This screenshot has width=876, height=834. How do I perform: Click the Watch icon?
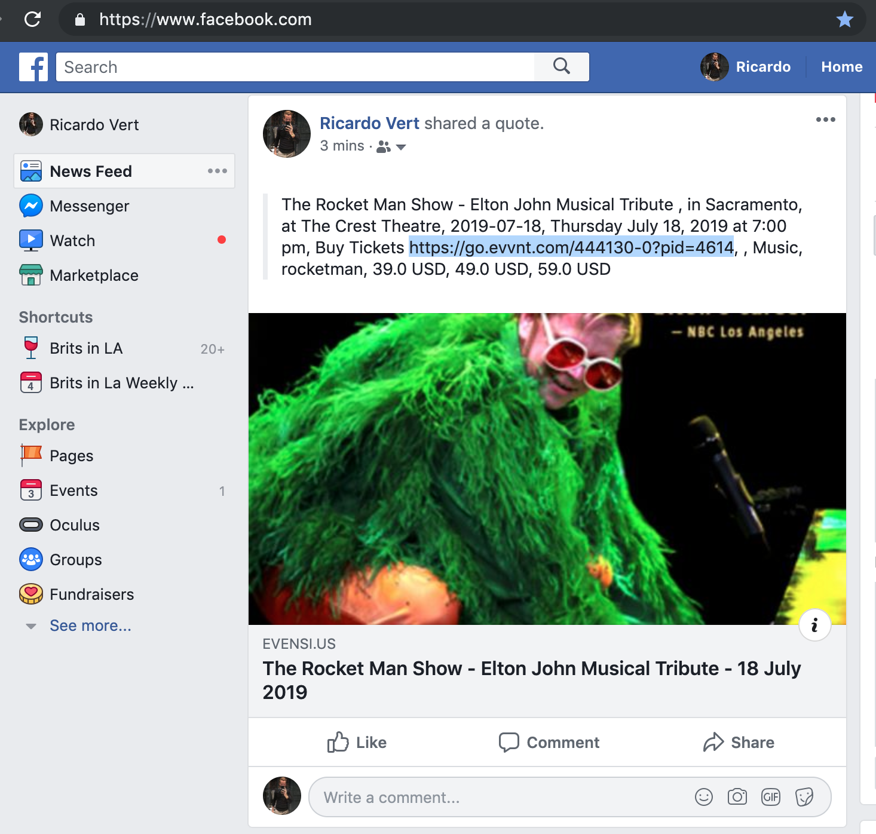[31, 240]
